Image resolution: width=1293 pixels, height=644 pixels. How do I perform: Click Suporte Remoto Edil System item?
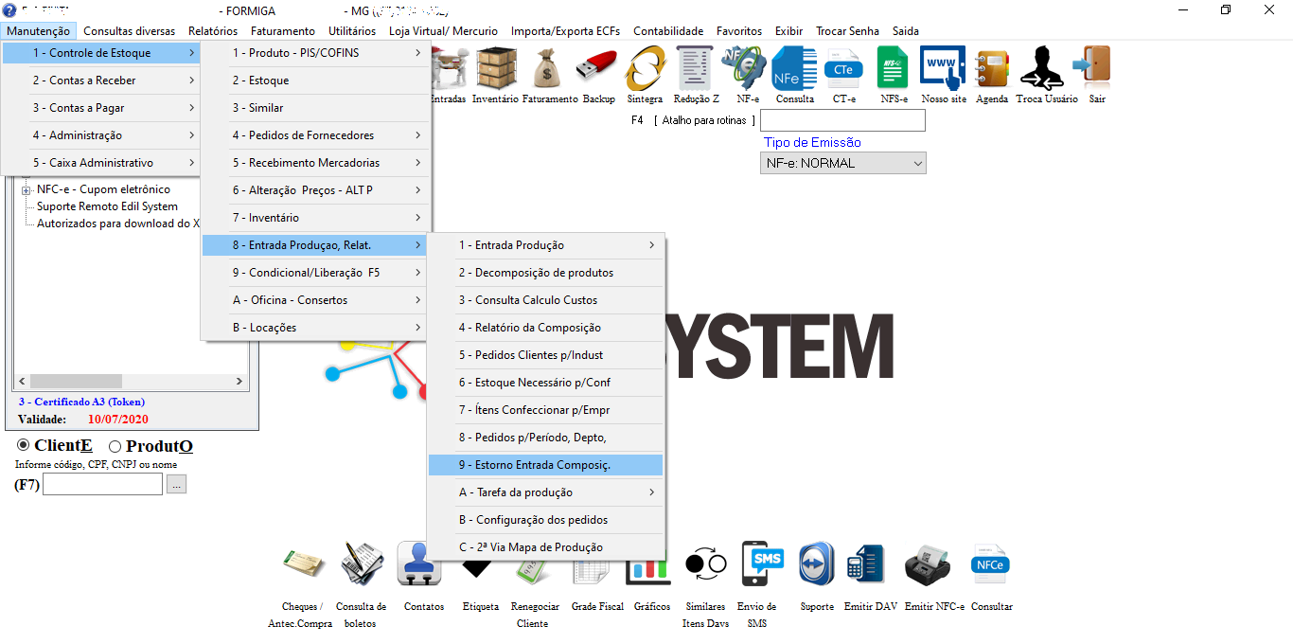pyautogui.click(x=107, y=206)
